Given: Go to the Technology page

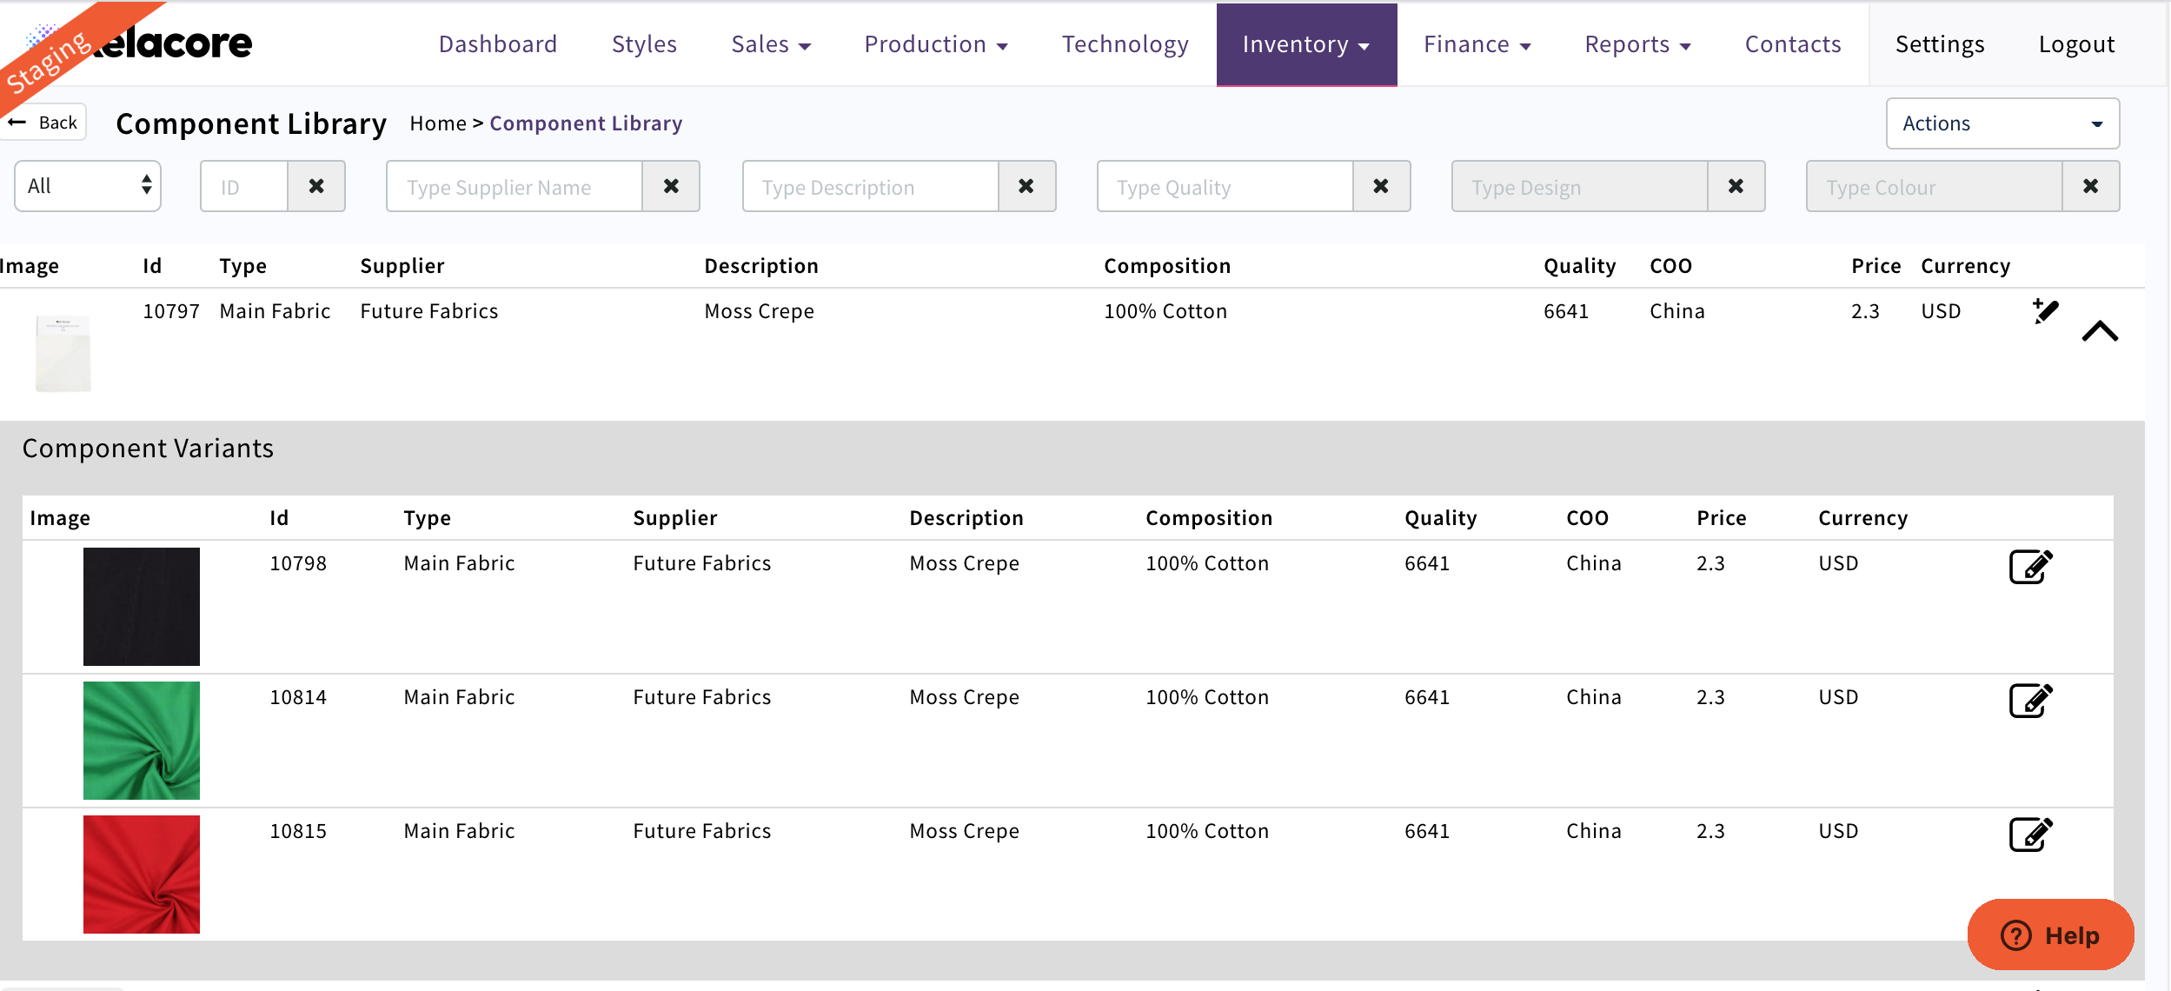Looking at the screenshot, I should (1125, 44).
